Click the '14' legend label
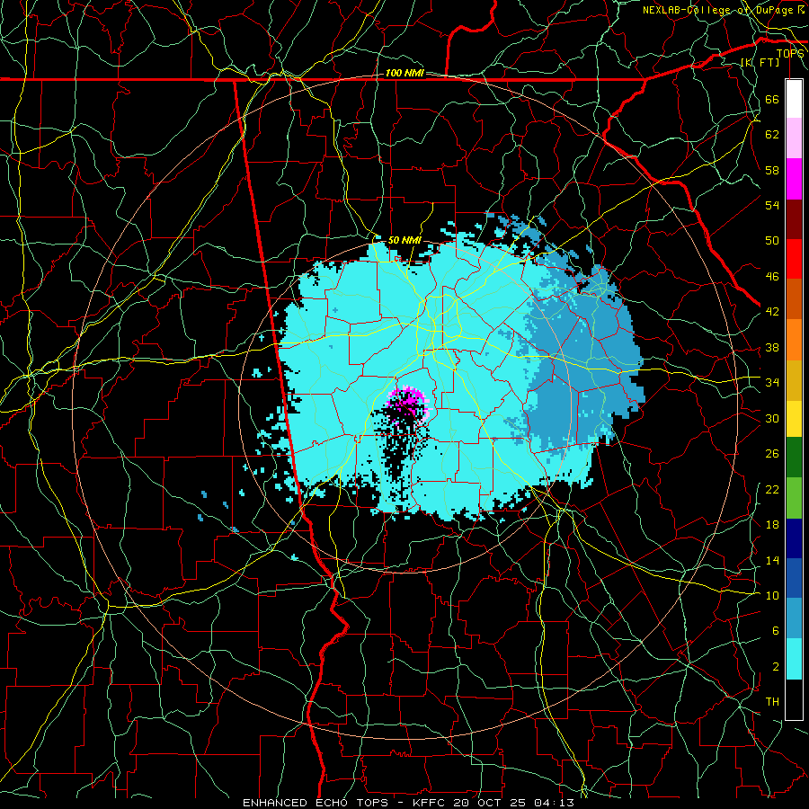The width and height of the screenshot is (809, 809). click(x=772, y=560)
